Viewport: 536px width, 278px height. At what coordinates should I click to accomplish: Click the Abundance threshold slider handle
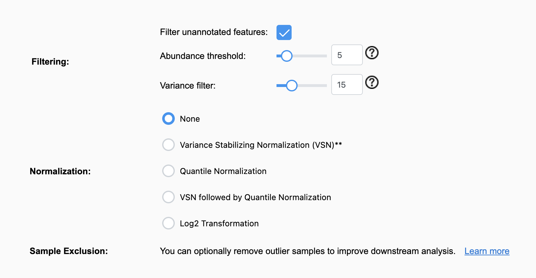coord(287,56)
